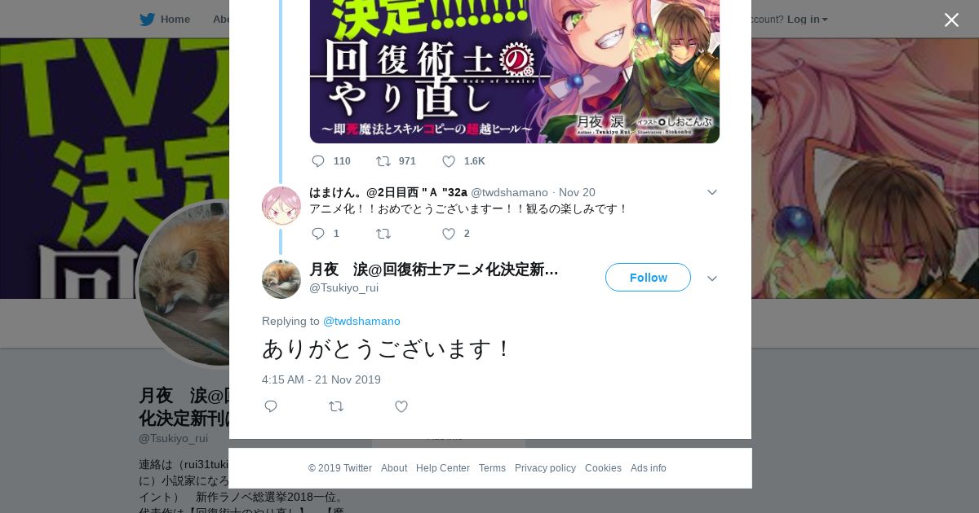The height and width of the screenshot is (513, 979).
Task: Like the ありがとうございます tweet
Action: tap(401, 406)
